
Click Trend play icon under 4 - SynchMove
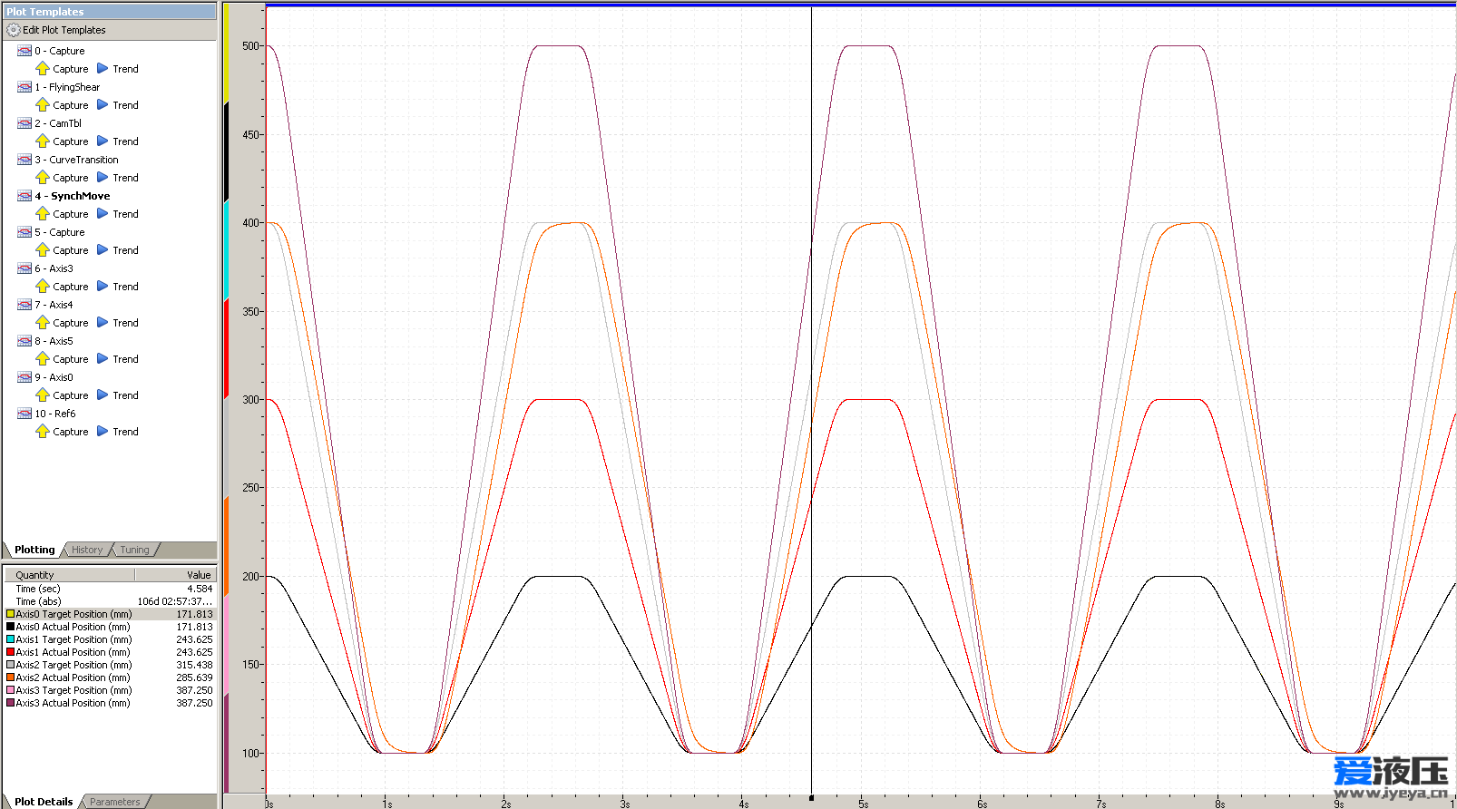(103, 214)
